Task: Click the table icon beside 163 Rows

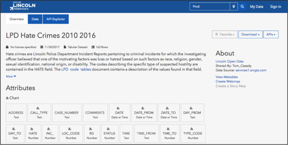Action: [93, 47]
